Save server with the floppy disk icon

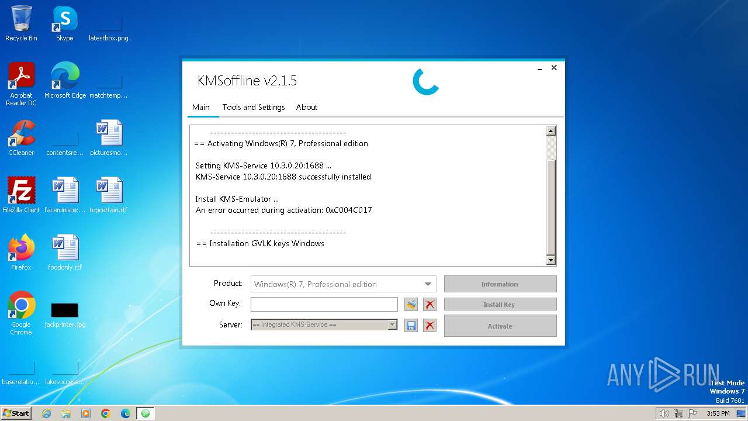tap(411, 325)
